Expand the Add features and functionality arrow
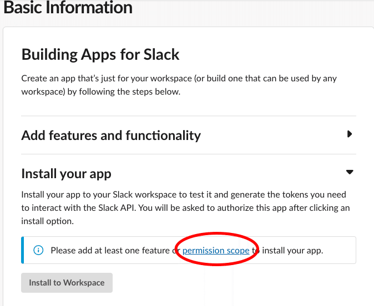 [350, 134]
